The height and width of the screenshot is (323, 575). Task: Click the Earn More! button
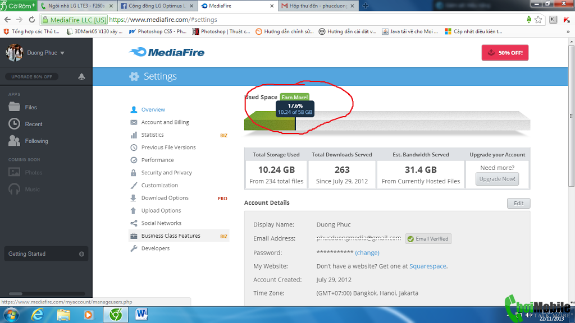294,97
